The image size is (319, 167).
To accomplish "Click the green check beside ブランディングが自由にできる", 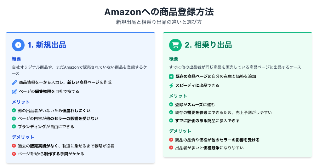I will (x=14, y=126).
